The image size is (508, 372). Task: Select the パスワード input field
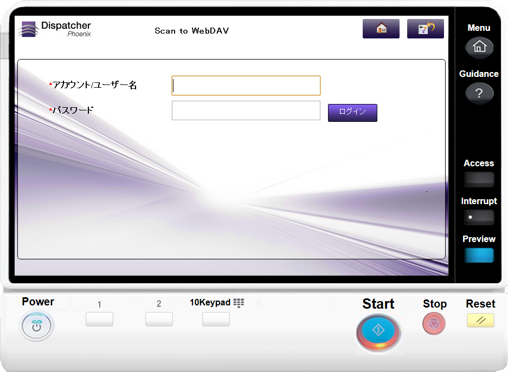click(x=246, y=110)
